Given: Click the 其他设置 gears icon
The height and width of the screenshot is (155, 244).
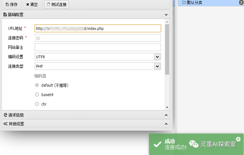Looking at the screenshot, I should click(5, 124).
